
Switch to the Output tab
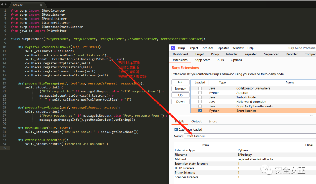pyautogui.click(x=196, y=122)
